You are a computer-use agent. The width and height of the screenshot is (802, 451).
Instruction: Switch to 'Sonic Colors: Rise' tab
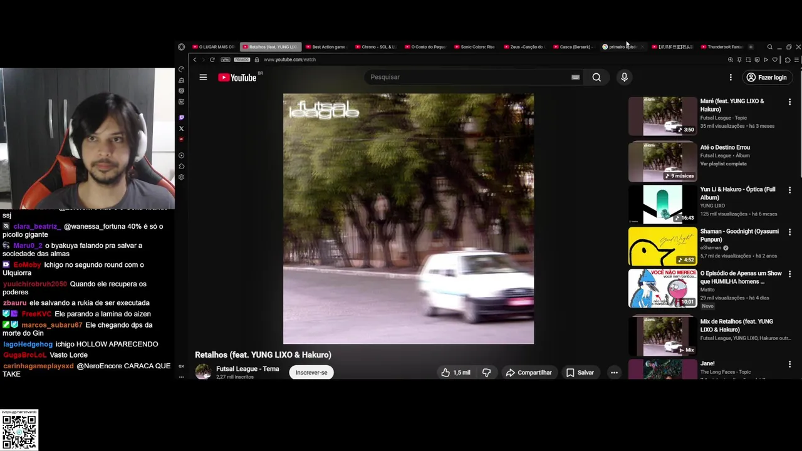pos(474,47)
